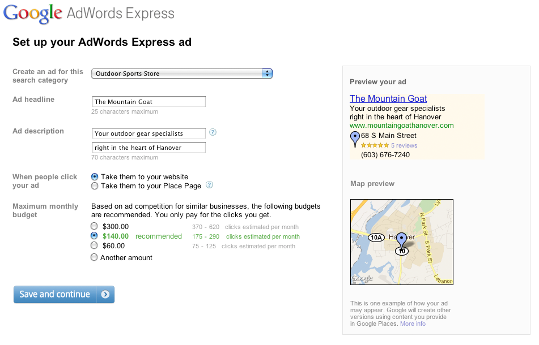Click the help icon next to Place Page option

[x=209, y=185]
